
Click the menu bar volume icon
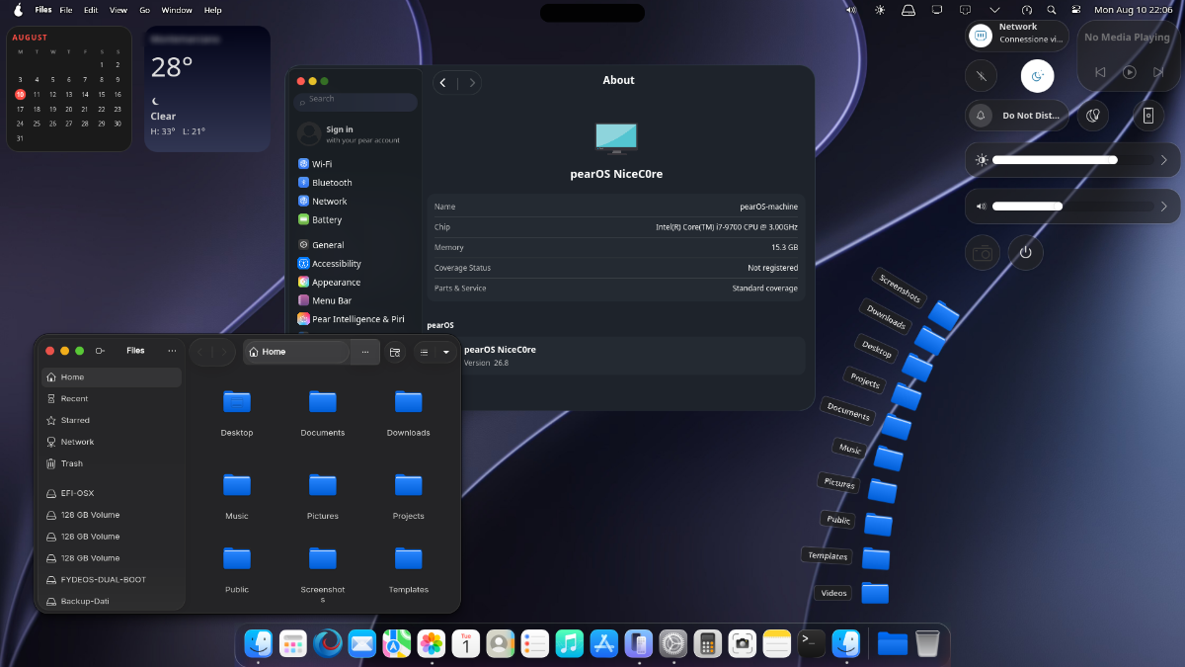pyautogui.click(x=851, y=10)
